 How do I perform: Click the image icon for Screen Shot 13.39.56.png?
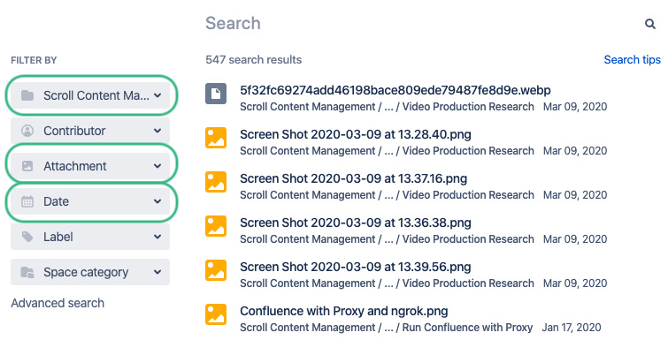pyautogui.click(x=216, y=270)
